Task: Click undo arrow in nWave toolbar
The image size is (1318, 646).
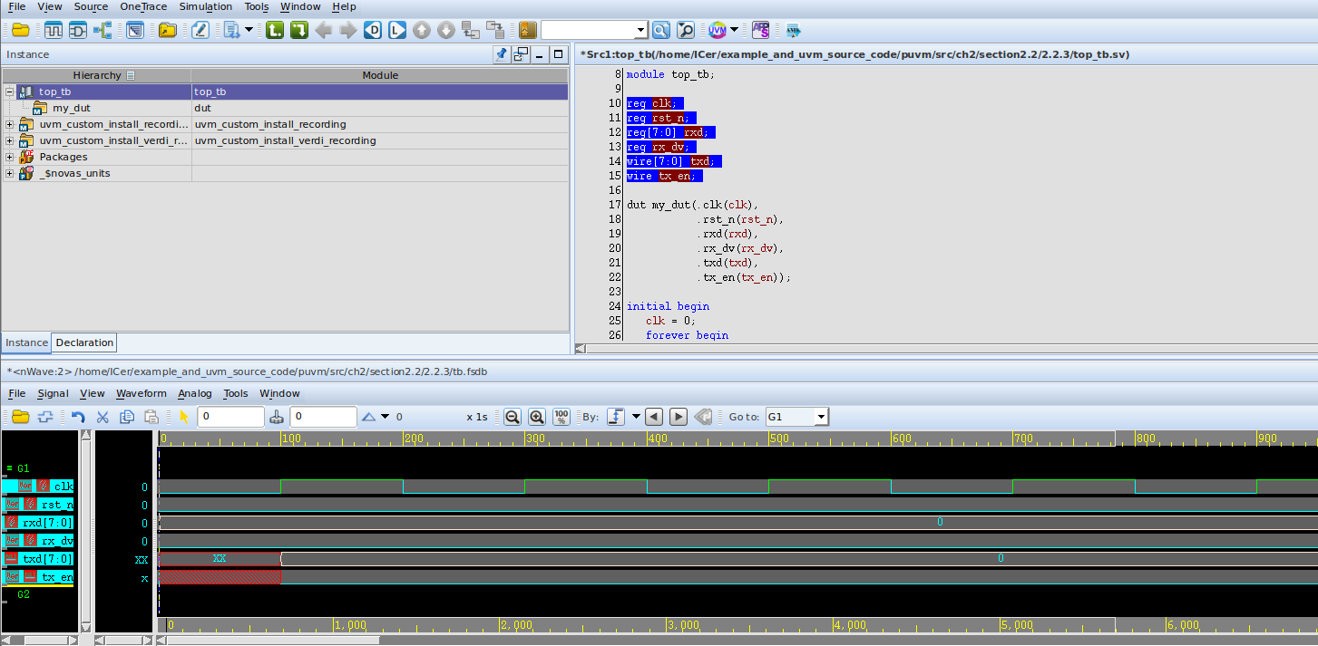Action: [78, 417]
